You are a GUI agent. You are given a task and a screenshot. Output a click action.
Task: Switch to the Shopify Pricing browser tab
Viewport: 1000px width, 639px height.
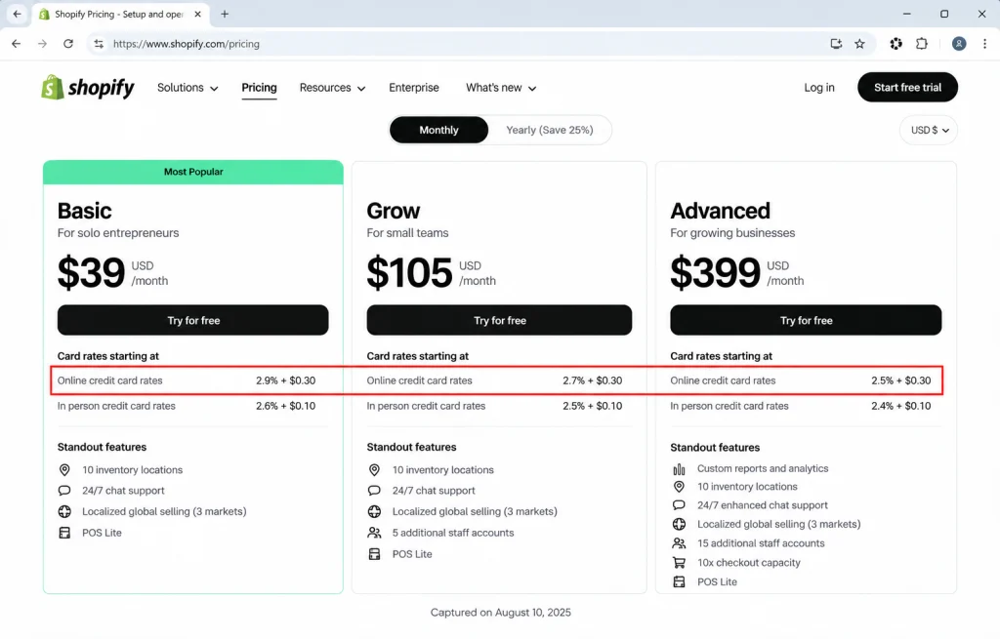(118, 14)
